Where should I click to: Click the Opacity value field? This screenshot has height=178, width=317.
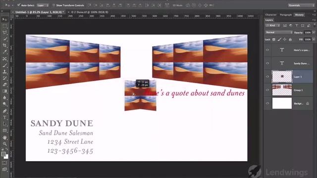(308, 33)
